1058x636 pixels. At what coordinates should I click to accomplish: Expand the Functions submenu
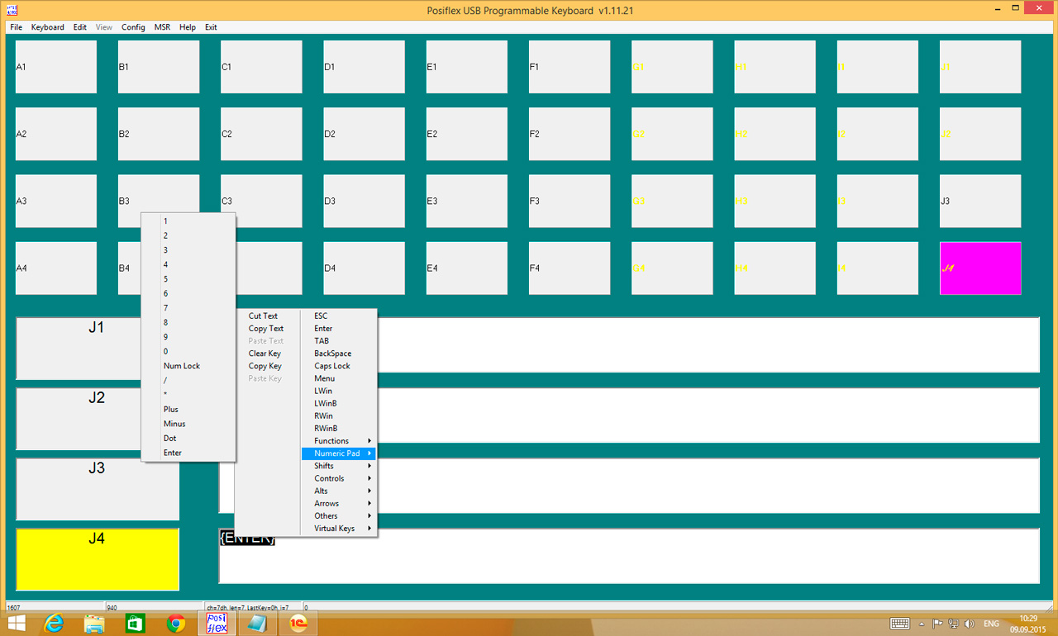pos(340,441)
